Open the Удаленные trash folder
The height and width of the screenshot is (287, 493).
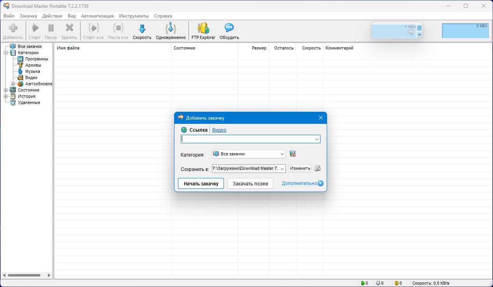(28, 102)
